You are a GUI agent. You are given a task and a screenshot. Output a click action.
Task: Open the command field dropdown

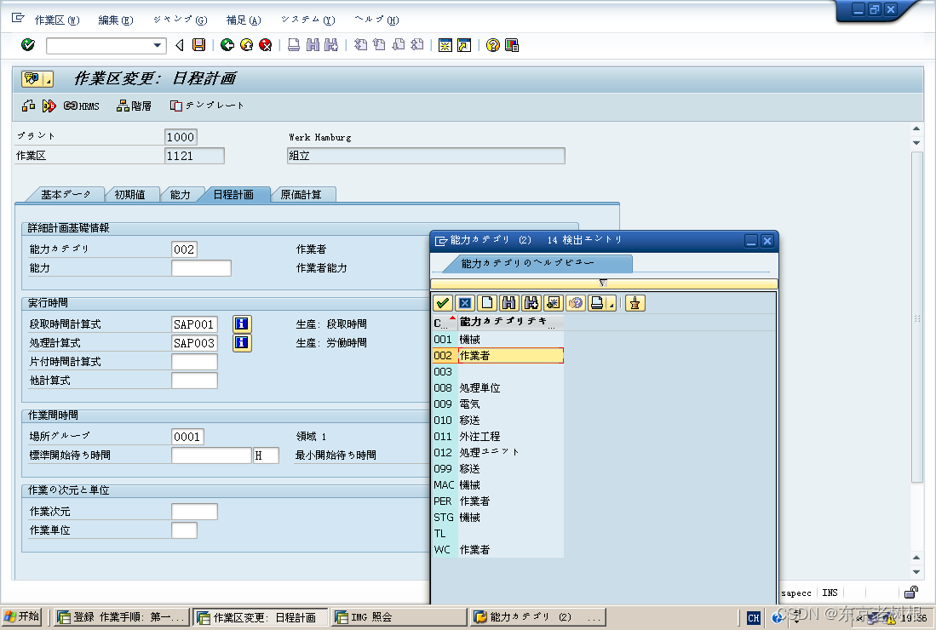(x=157, y=47)
